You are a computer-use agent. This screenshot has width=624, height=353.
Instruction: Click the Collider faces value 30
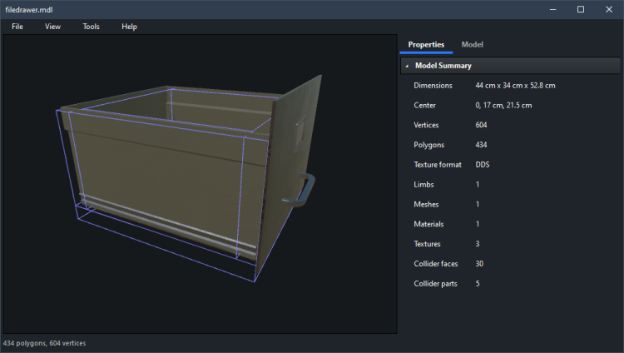(480, 264)
